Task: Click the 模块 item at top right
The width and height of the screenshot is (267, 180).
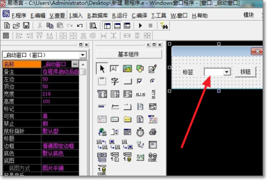Action: [x=248, y=15]
